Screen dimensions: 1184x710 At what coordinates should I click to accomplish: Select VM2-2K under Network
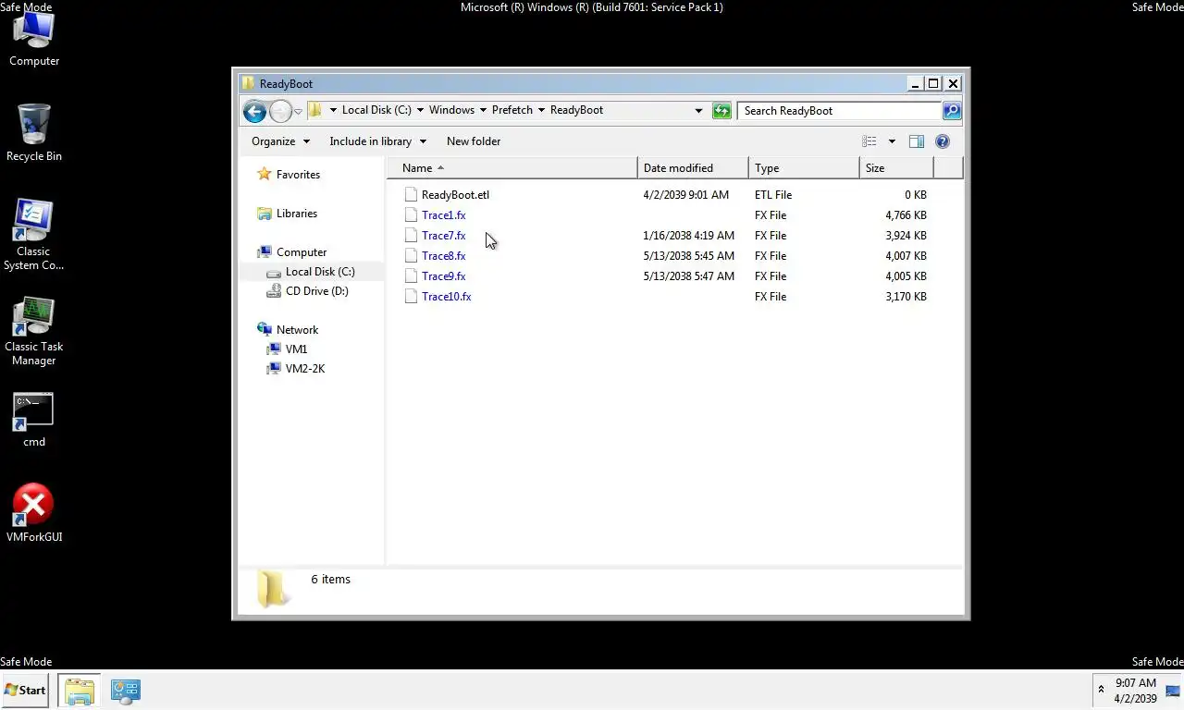(305, 369)
